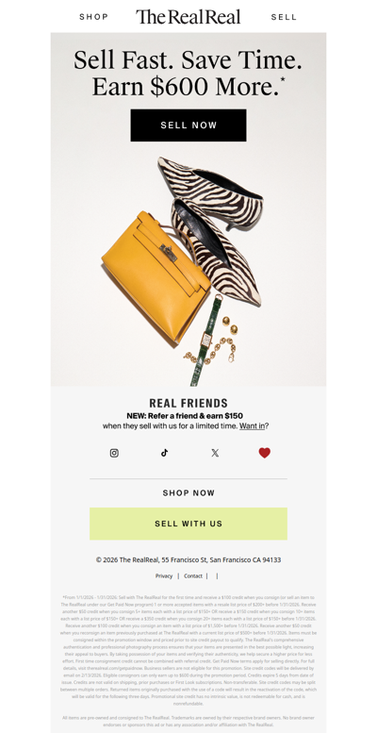Image resolution: width=377 pixels, height=733 pixels.
Task: Click the yellow handbag in hero image
Action: click(x=155, y=276)
